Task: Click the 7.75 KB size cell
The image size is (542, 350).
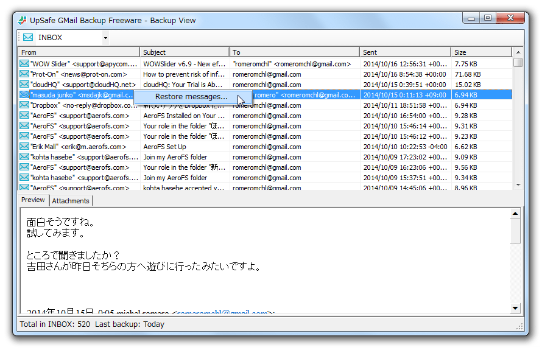Action: tap(466, 64)
